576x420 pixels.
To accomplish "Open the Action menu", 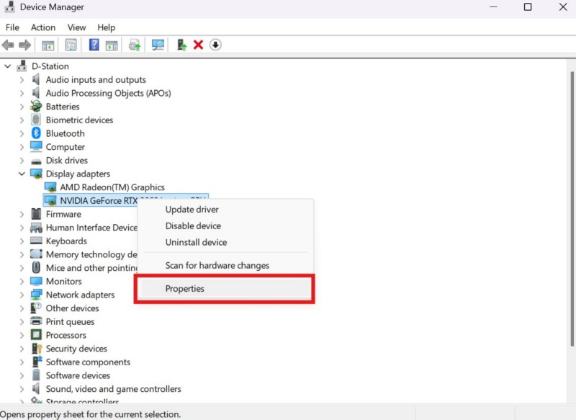I will point(42,27).
